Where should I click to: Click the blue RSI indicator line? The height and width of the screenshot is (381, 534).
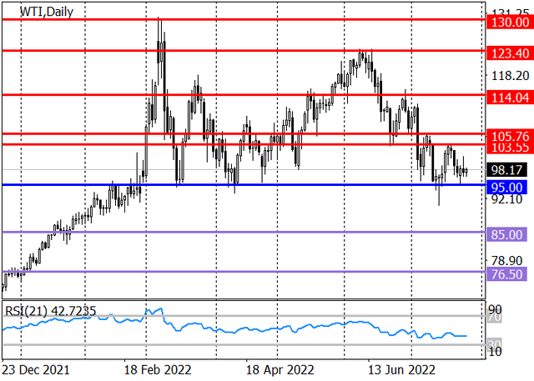click(235, 327)
